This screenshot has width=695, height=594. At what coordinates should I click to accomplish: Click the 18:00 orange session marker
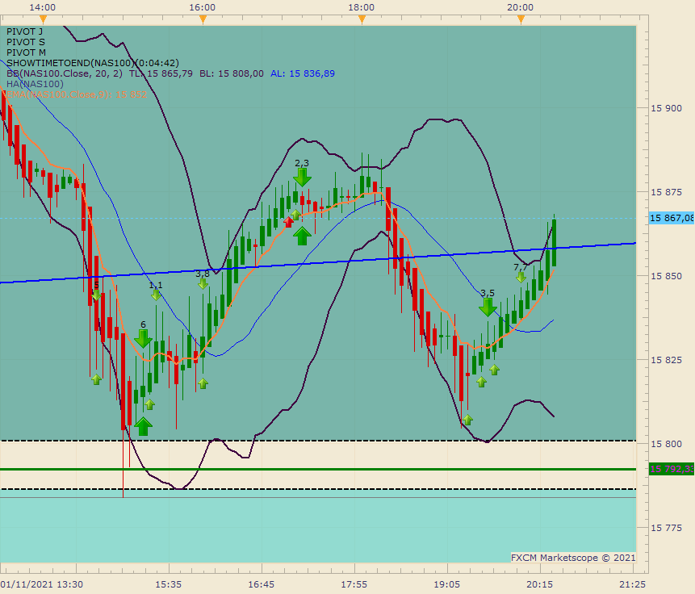tap(362, 19)
